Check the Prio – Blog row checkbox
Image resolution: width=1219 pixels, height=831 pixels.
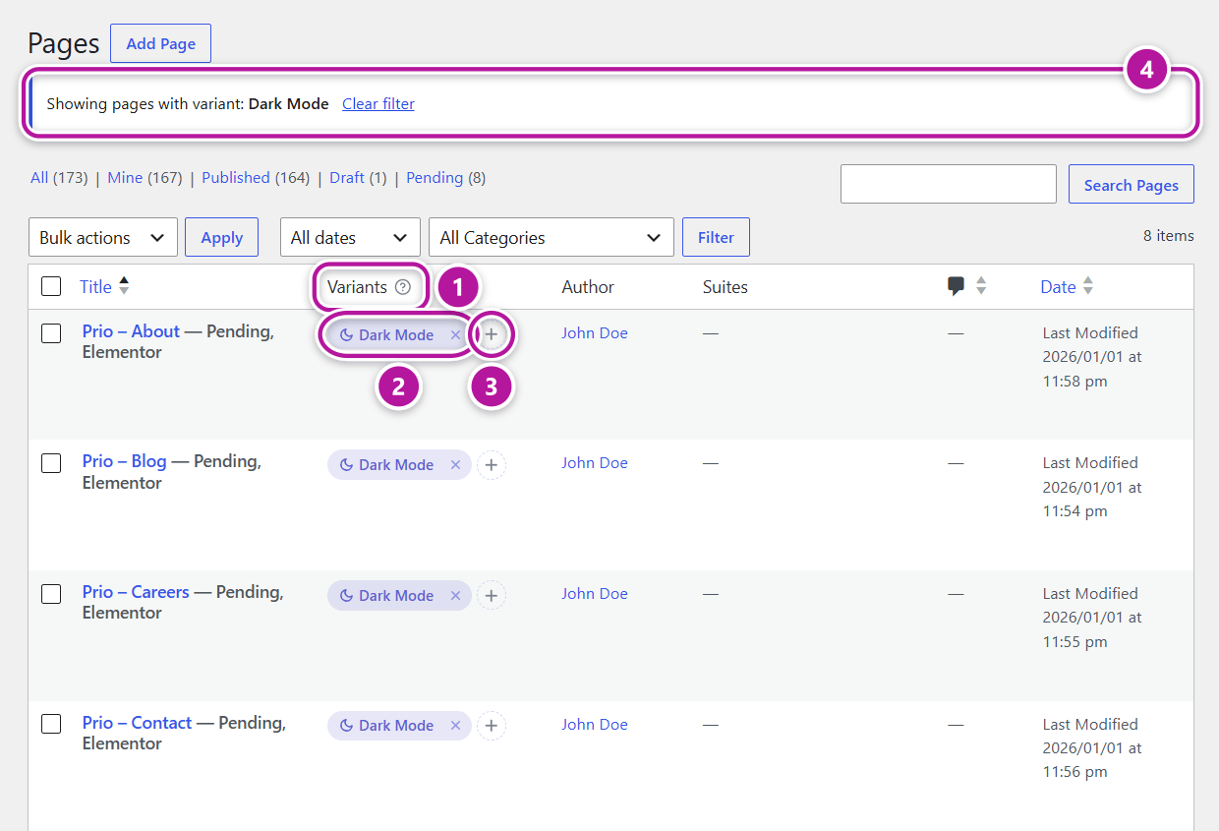coord(51,463)
